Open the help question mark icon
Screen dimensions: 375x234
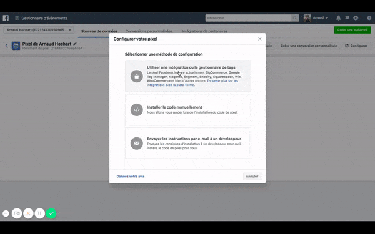[369, 18]
